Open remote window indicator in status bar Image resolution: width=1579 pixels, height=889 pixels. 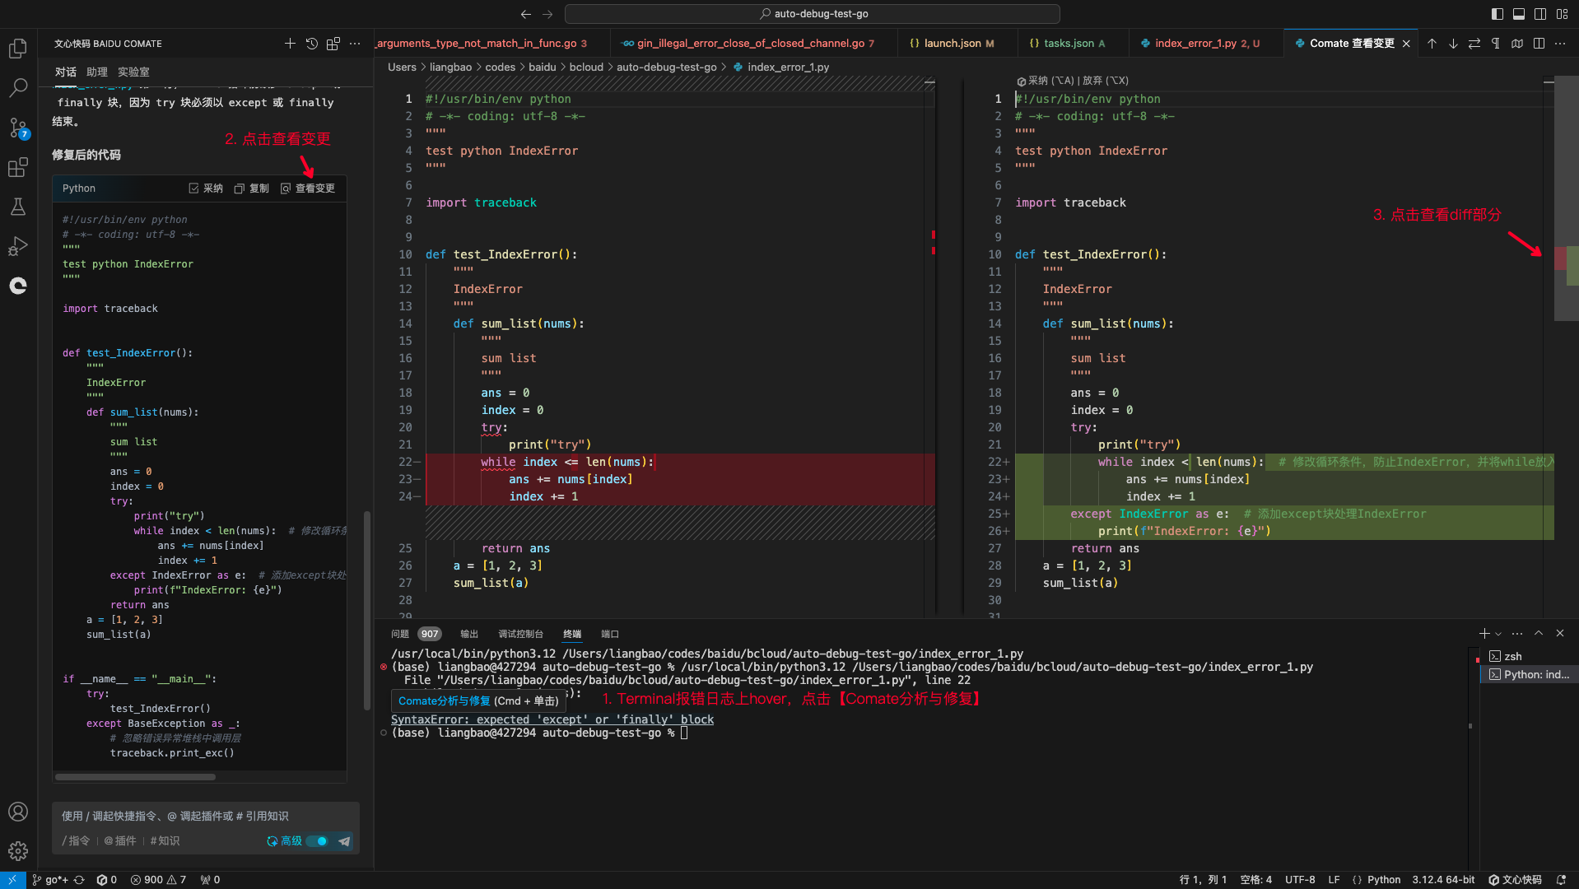(12, 880)
